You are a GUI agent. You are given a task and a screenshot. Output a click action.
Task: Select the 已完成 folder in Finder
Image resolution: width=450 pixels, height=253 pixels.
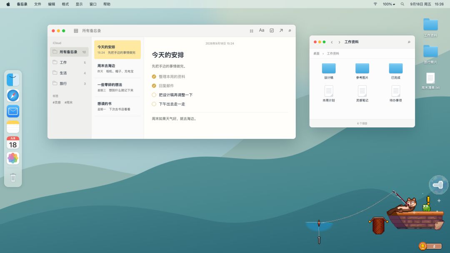(x=396, y=71)
